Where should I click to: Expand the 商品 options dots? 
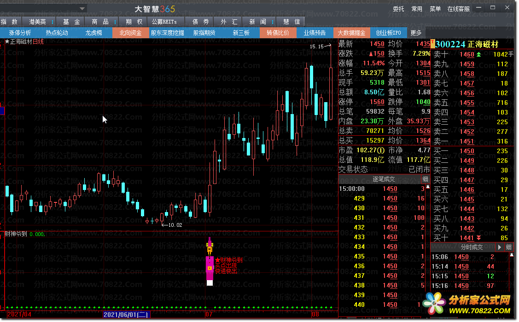[x=115, y=22]
